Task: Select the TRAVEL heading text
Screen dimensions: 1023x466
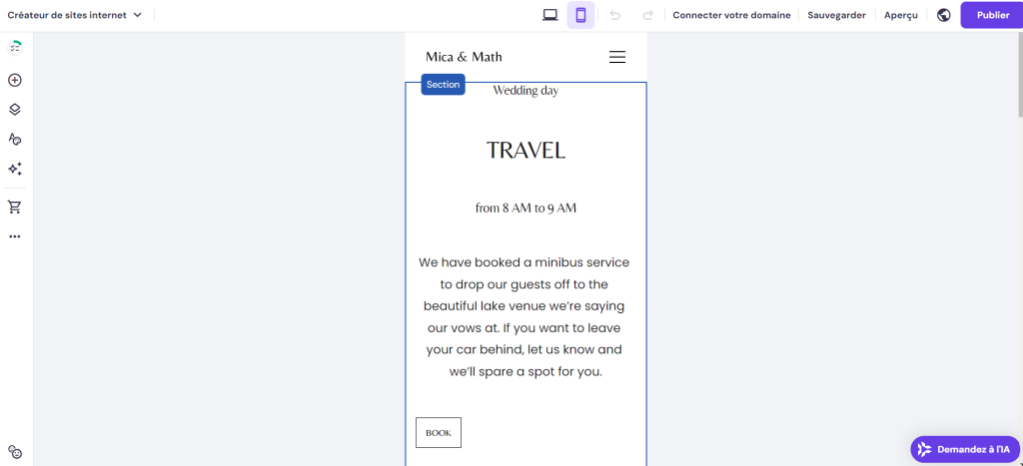Action: 525,151
